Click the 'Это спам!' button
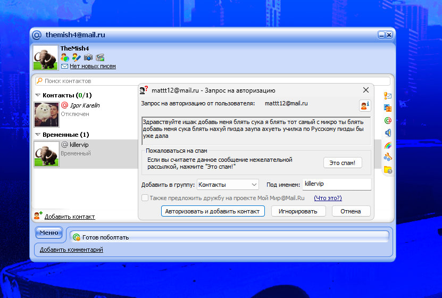Image resolution: width=442 pixels, height=298 pixels. (343, 162)
